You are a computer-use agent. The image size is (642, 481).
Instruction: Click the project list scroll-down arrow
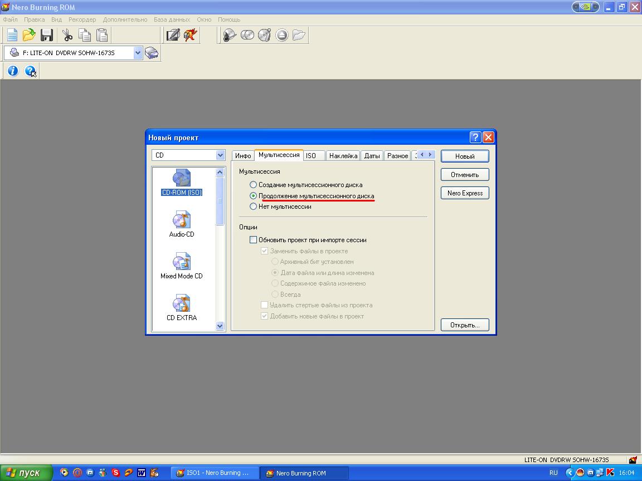220,326
